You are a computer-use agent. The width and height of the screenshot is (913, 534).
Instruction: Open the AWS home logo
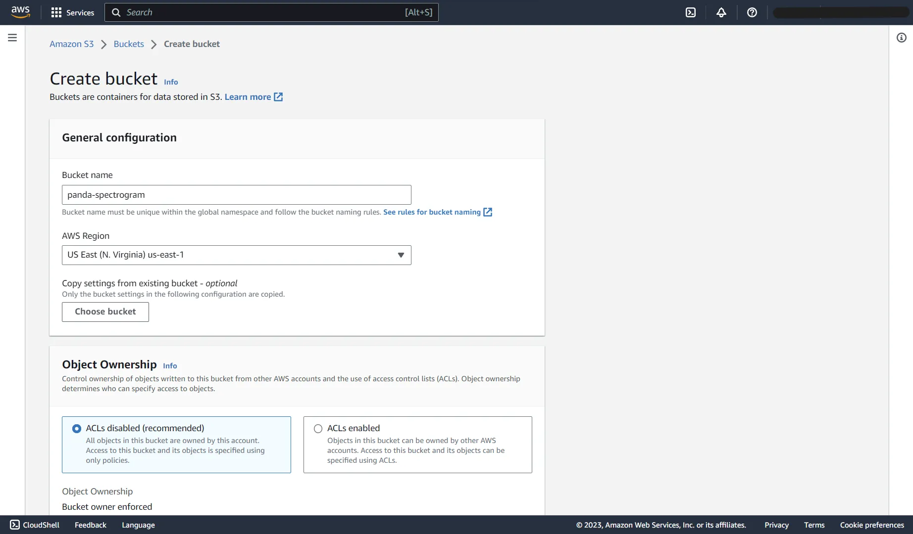(x=20, y=12)
